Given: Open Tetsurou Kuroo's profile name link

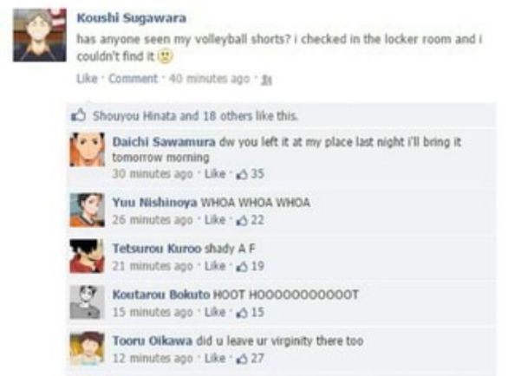Looking at the screenshot, I should click(x=157, y=249).
